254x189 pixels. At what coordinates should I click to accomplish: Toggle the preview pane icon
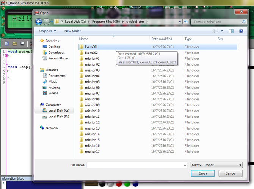(x=231, y=31)
